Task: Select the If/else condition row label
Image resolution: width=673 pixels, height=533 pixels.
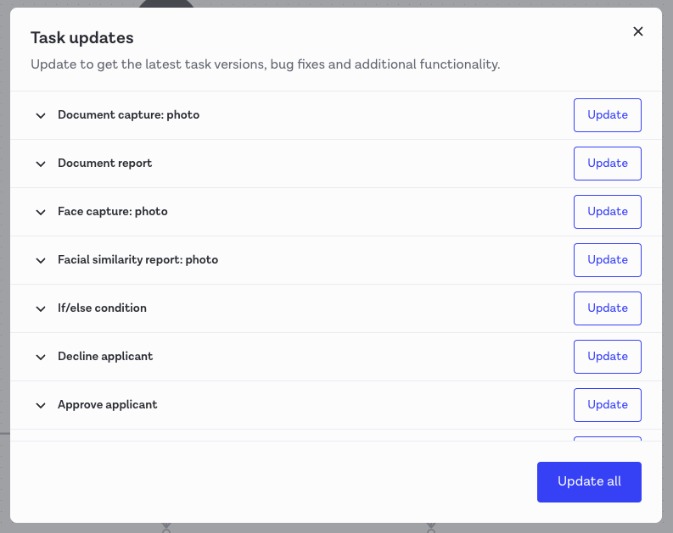Action: tap(102, 308)
